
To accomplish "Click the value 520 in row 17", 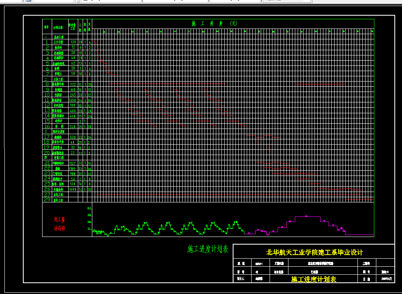I will 73,137.
